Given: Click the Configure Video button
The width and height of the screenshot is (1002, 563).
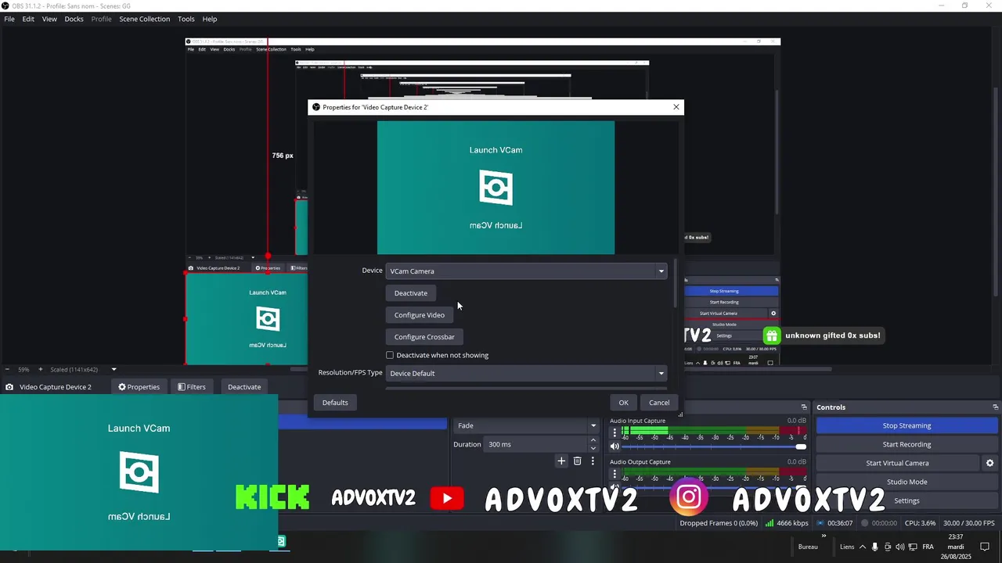Looking at the screenshot, I should coord(420,315).
